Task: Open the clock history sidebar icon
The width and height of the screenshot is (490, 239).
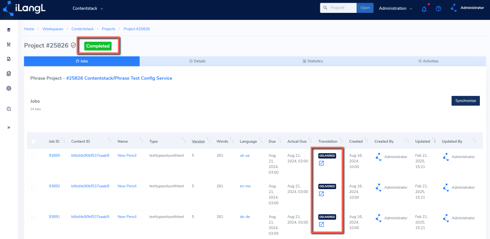Action: coord(9,109)
